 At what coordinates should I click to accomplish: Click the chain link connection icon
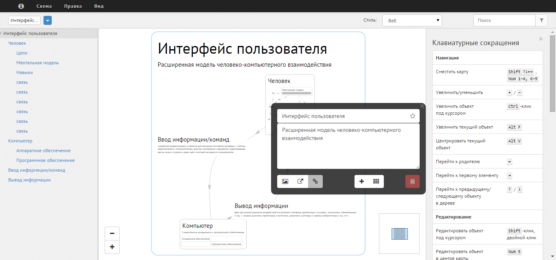[315, 181]
